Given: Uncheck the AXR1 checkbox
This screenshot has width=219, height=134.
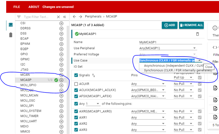Looking at the screenshot, I should (76, 118).
